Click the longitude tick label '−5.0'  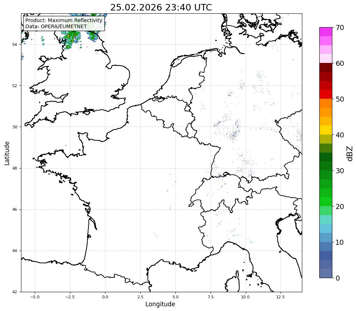[35, 297]
